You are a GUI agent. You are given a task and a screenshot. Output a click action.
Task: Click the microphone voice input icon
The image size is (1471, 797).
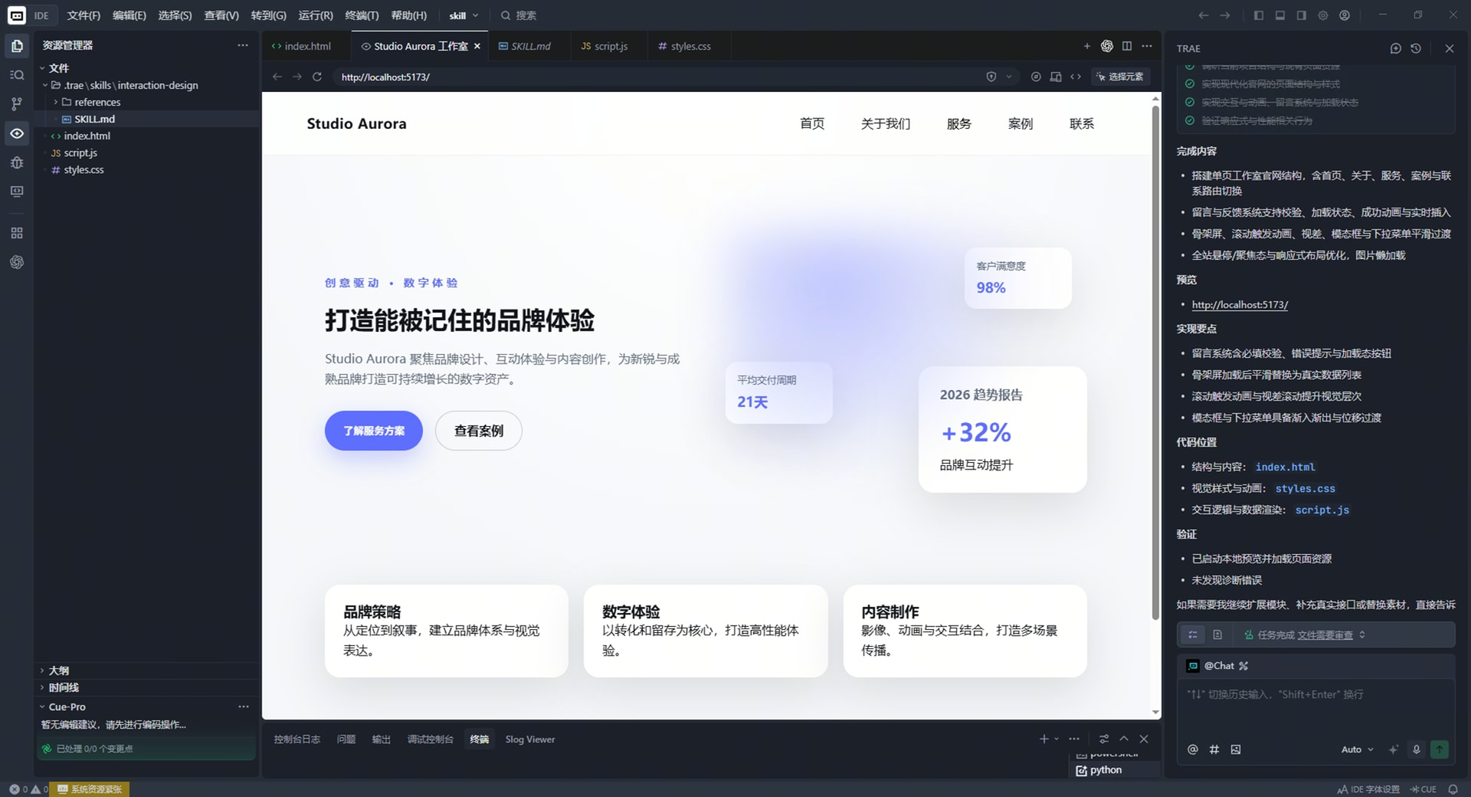click(1416, 749)
